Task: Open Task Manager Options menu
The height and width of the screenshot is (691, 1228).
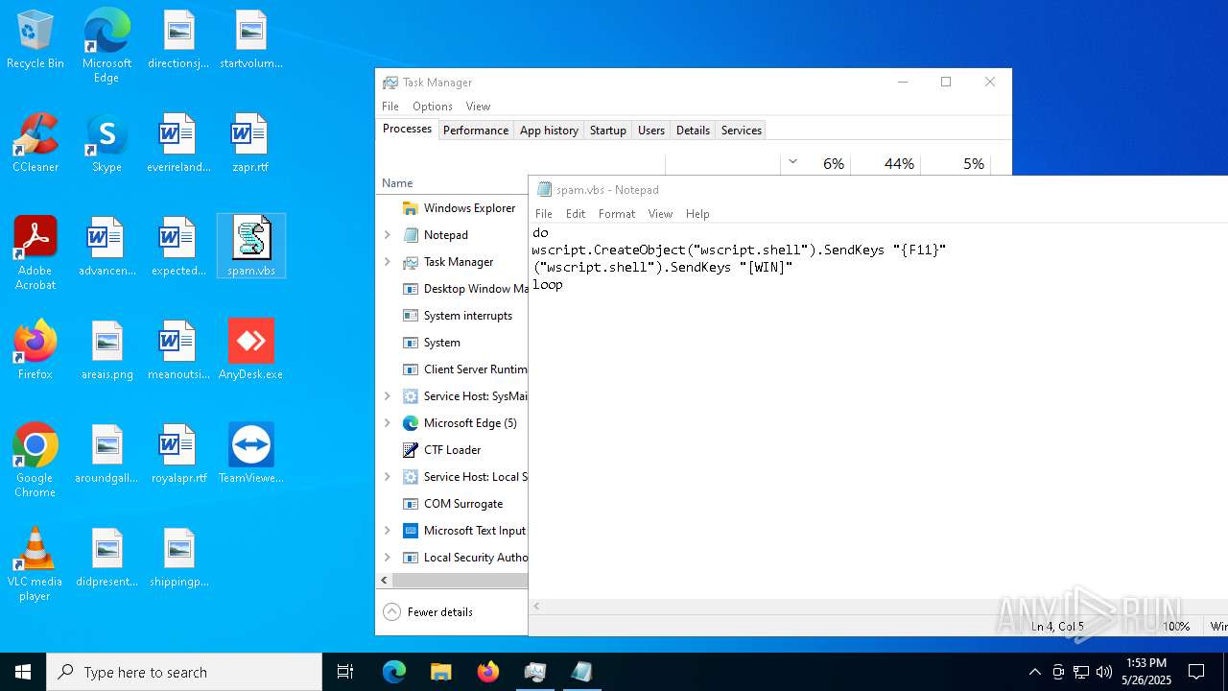Action: click(433, 106)
